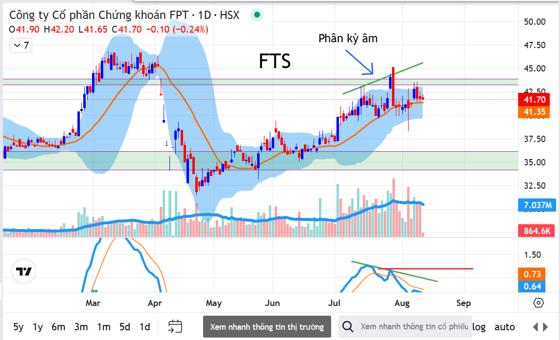Click the 32.50 price axis label
This screenshot has width=560, height=340.
click(x=535, y=185)
